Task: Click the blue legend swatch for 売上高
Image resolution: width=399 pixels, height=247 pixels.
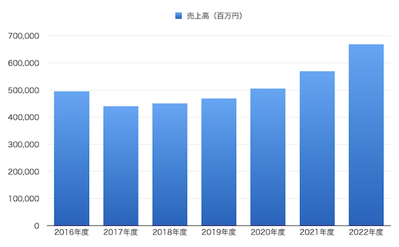Action: 178,16
